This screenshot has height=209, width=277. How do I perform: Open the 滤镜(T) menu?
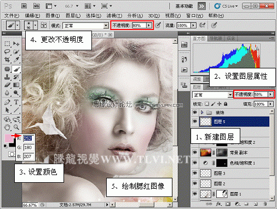pyautogui.click(x=114, y=16)
